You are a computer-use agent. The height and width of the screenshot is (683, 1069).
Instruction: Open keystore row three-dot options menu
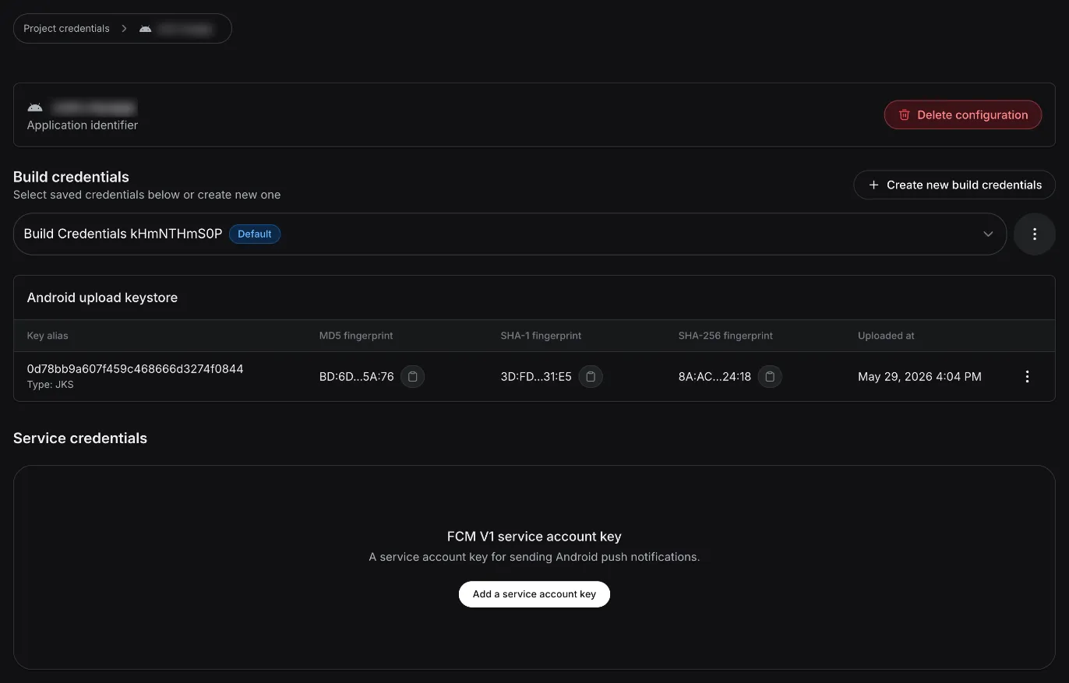(1027, 377)
